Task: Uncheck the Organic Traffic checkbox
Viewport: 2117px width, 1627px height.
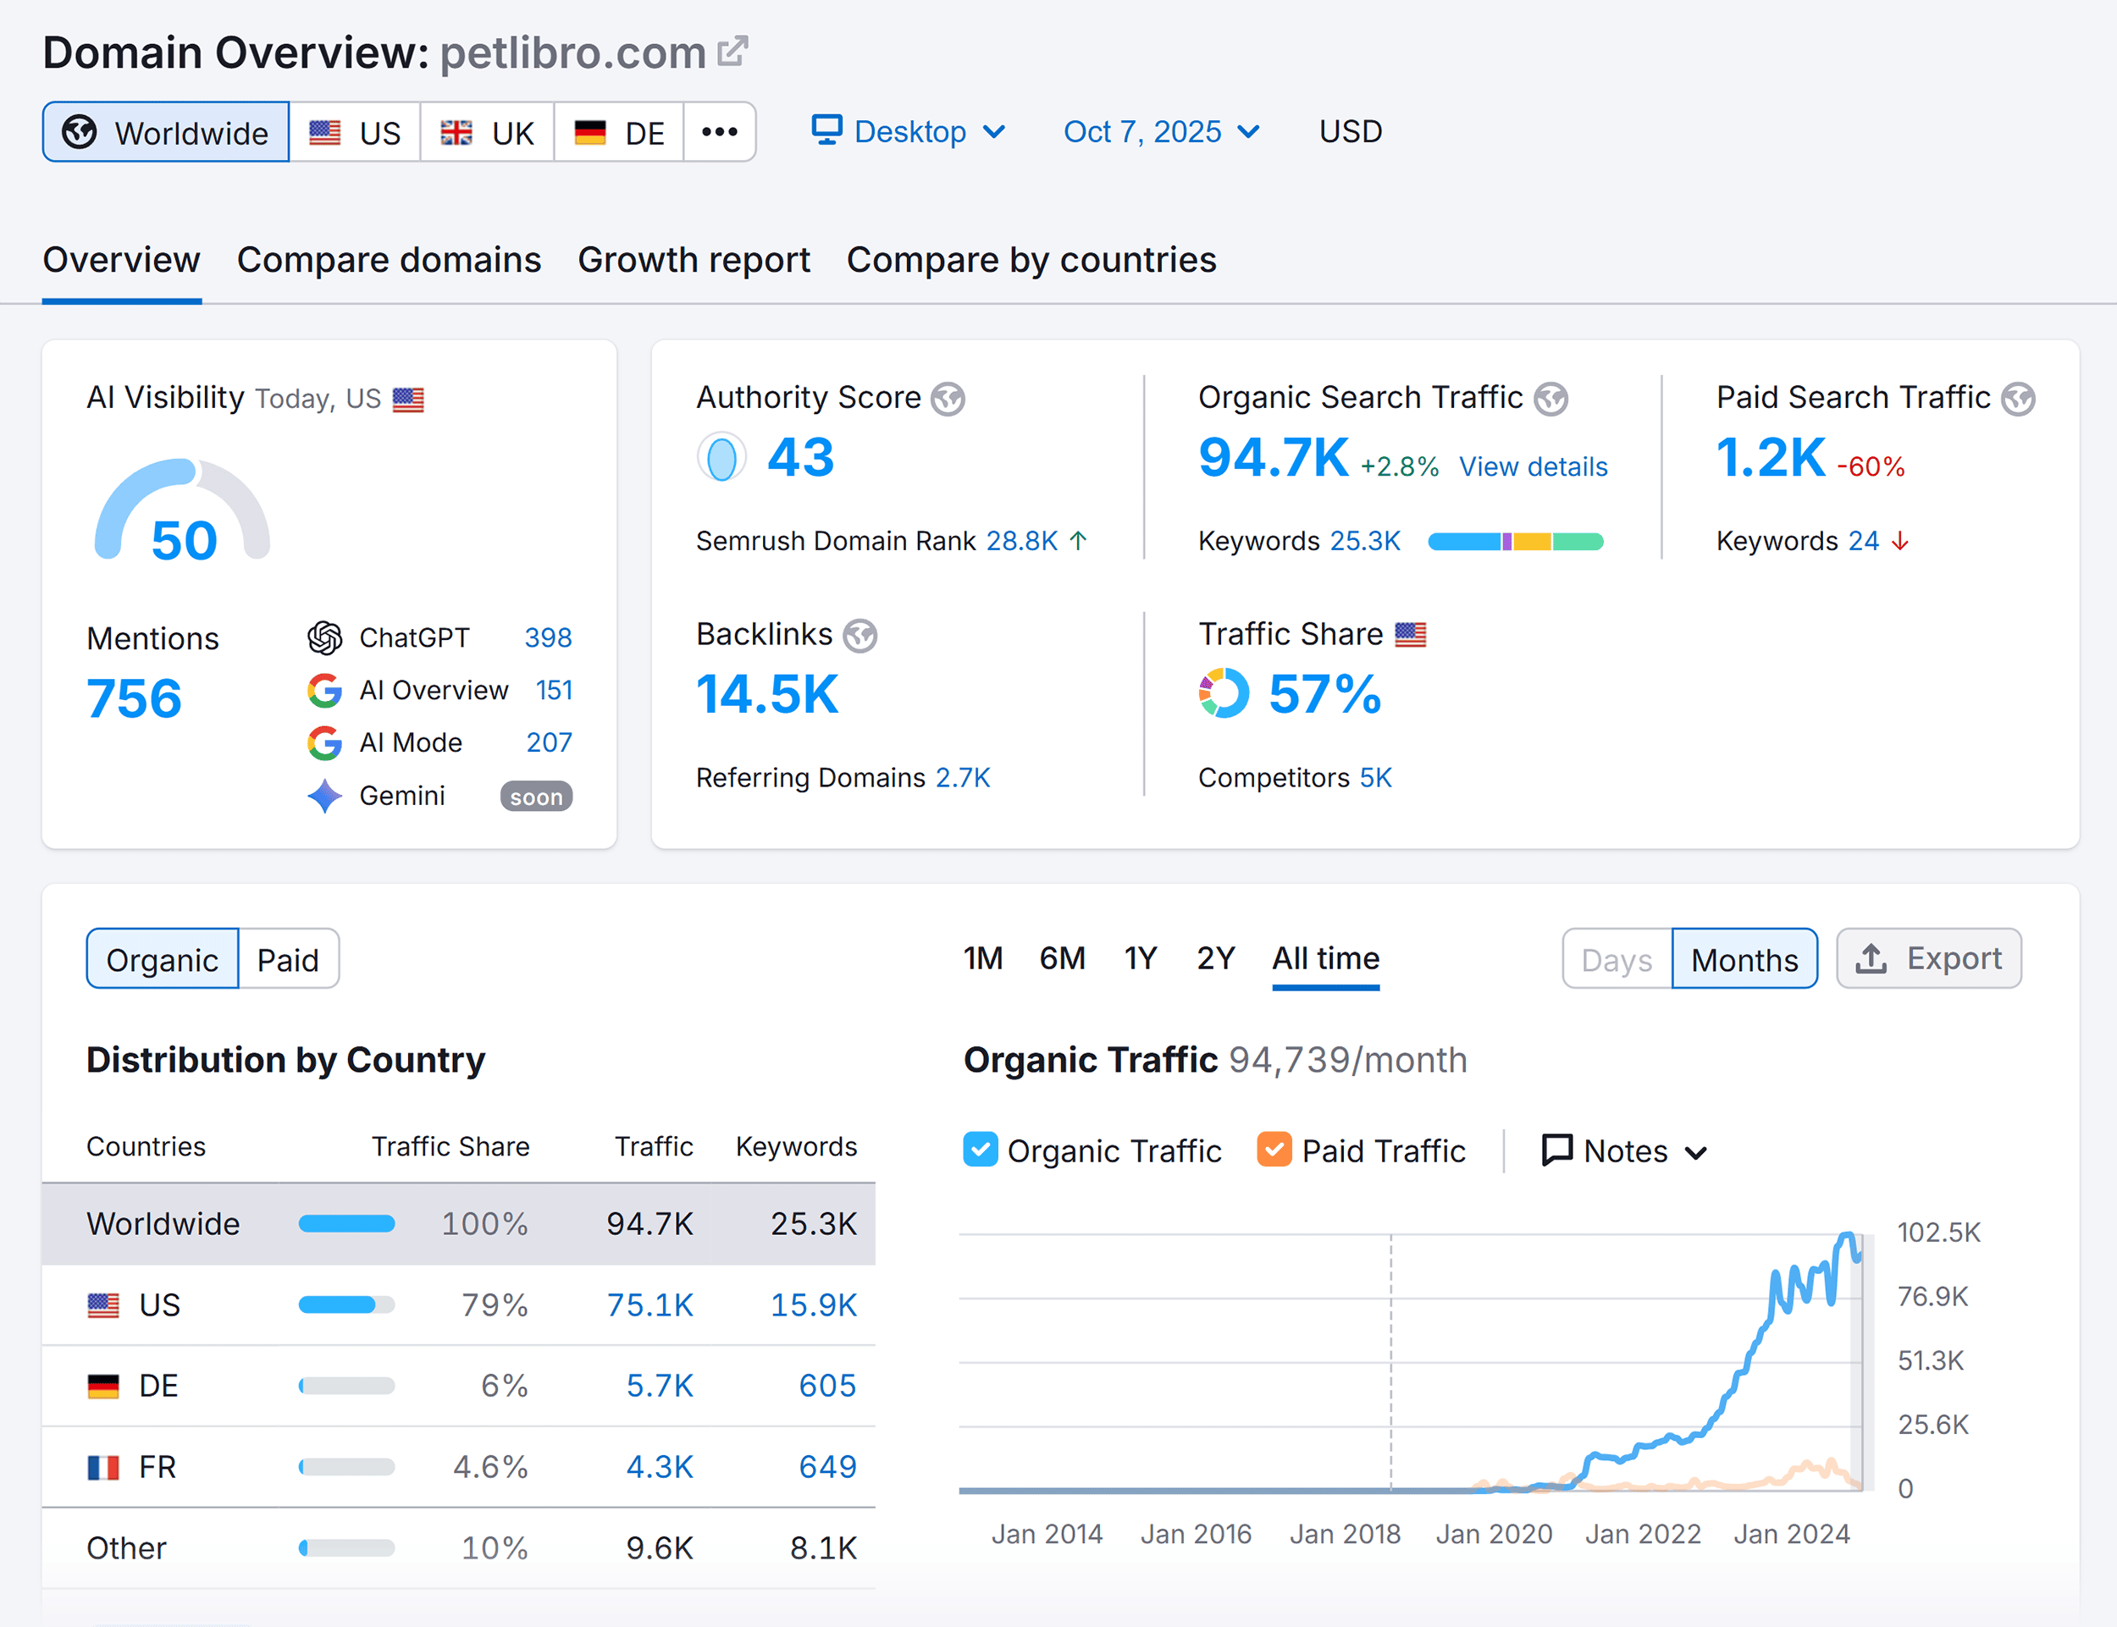Action: (981, 1150)
